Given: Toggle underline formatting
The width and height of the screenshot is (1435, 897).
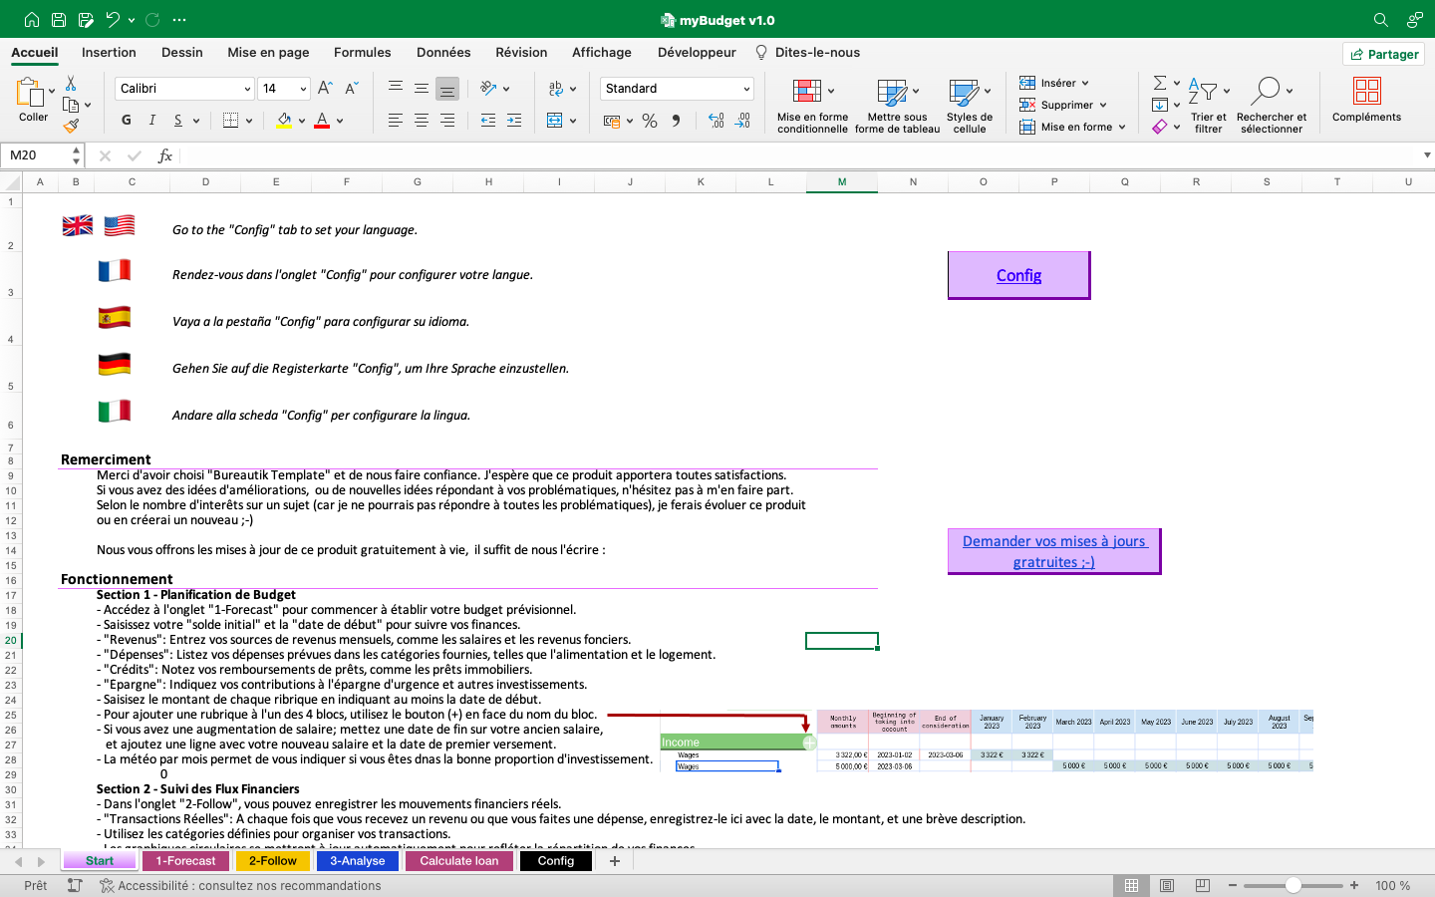Looking at the screenshot, I should 176,121.
